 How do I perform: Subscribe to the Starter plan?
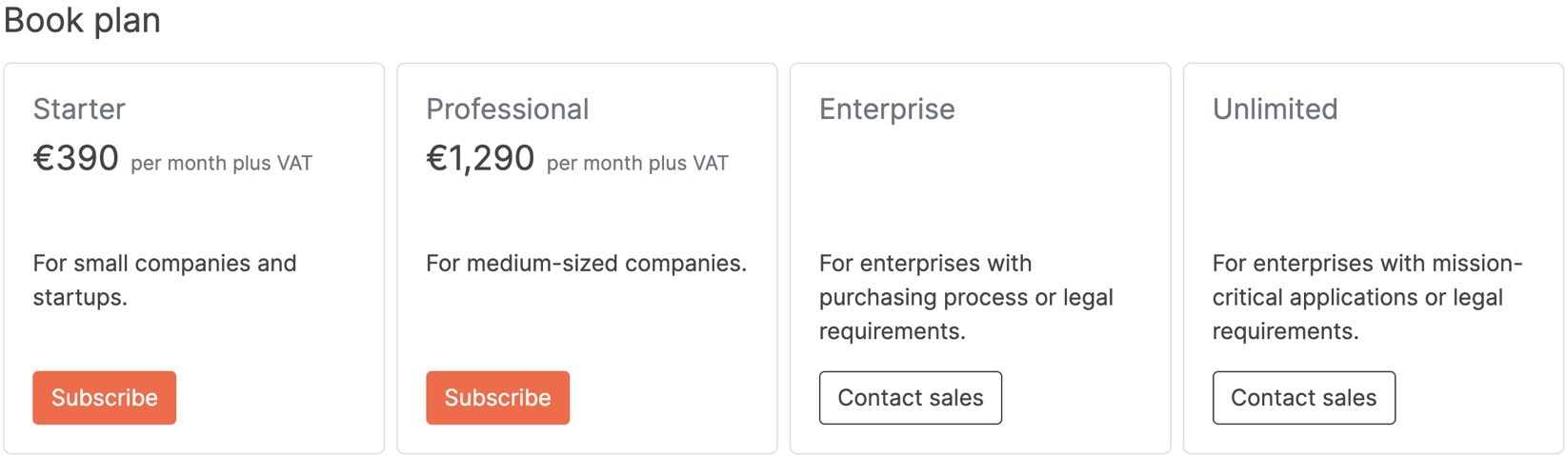[x=104, y=398]
